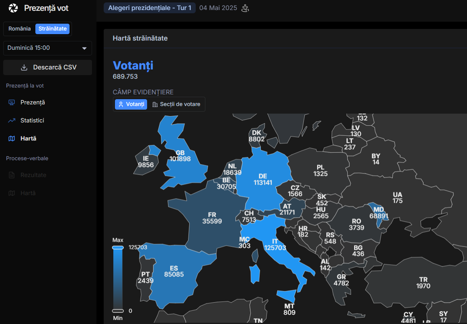Click the Statistici trend line icon
This screenshot has width=467, height=324.
point(12,120)
